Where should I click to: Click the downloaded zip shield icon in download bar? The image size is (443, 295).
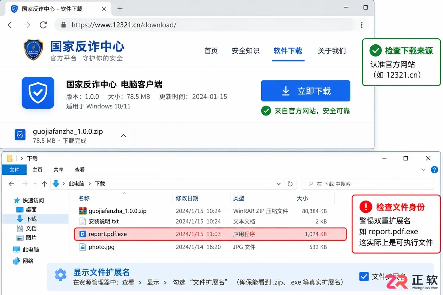tap(20, 135)
